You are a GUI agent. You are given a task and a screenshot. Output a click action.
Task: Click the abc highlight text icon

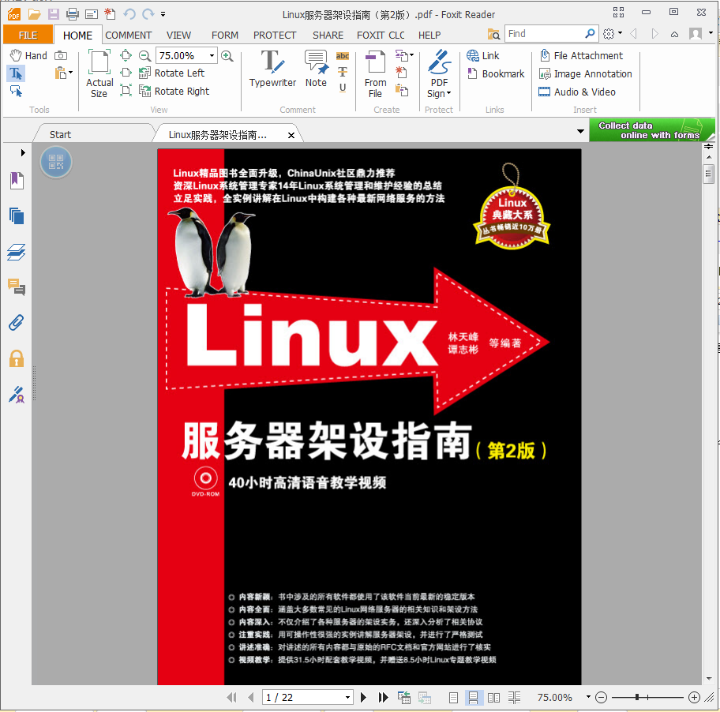[342, 56]
